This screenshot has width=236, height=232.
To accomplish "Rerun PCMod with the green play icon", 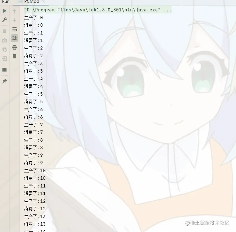I will [5, 11].
